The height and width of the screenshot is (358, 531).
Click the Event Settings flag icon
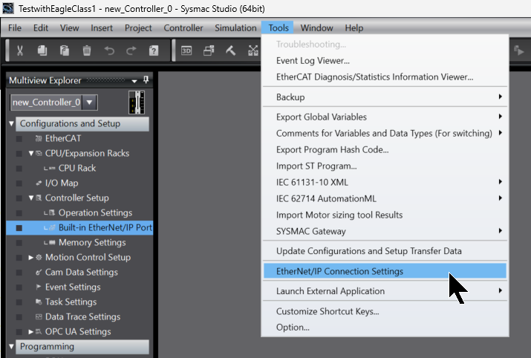pos(39,287)
